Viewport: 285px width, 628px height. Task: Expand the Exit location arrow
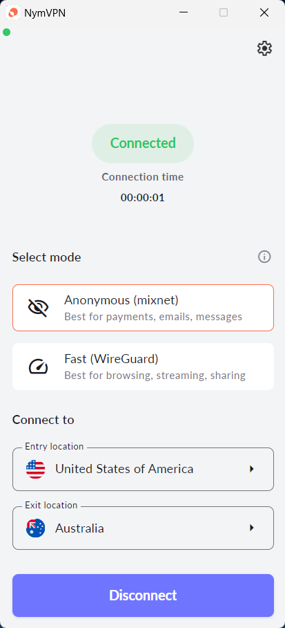pyautogui.click(x=251, y=528)
